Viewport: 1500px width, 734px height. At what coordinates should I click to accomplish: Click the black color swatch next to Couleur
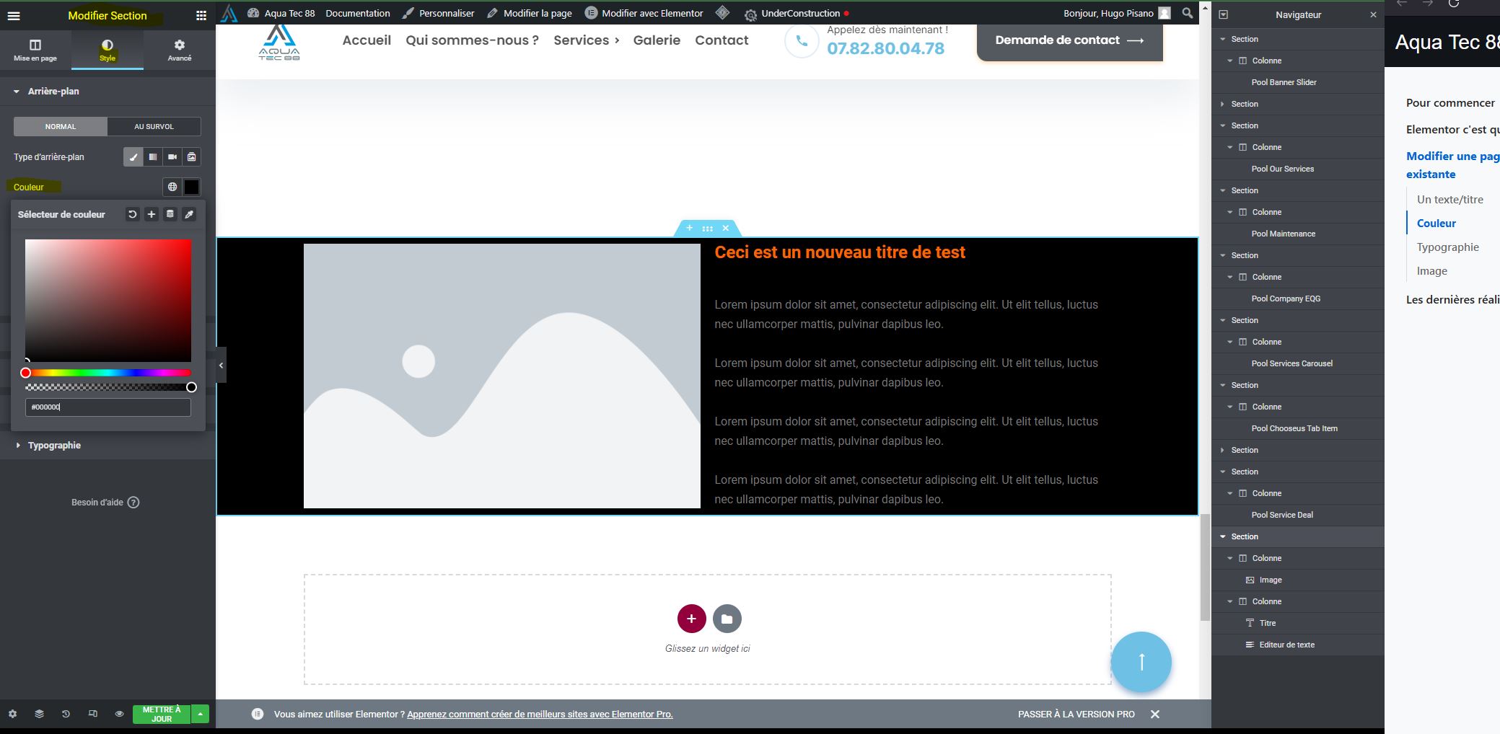tap(192, 187)
